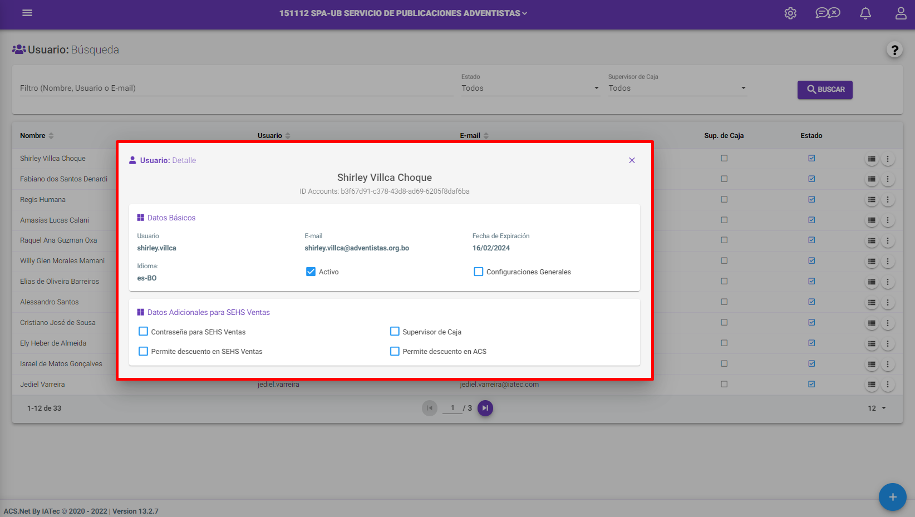Open details list icon for Amasías Lucas Calani
This screenshot has width=915, height=517.
coord(872,221)
